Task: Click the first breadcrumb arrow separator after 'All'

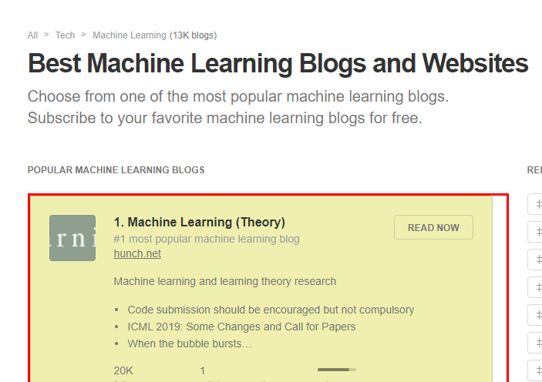Action: [x=47, y=35]
